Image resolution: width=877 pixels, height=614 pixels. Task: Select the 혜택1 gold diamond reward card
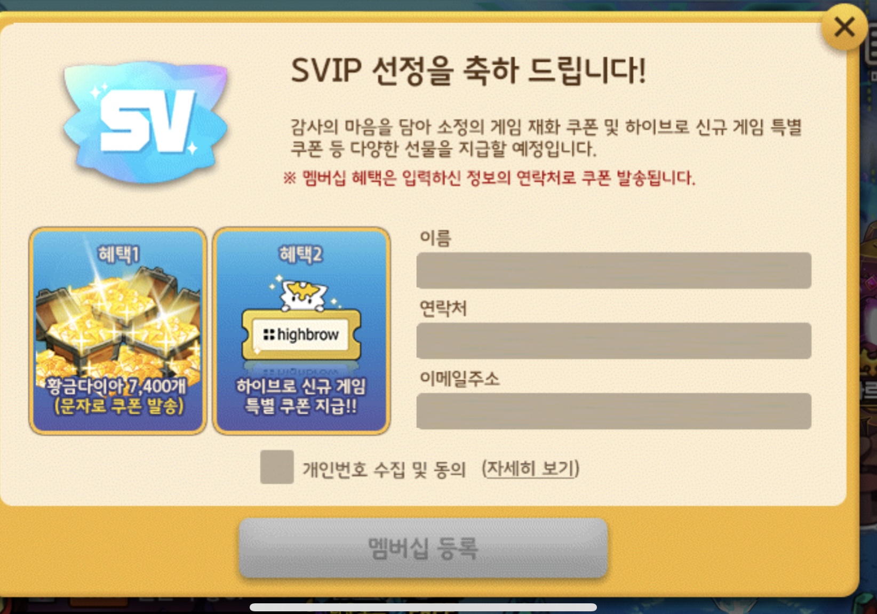click(118, 331)
